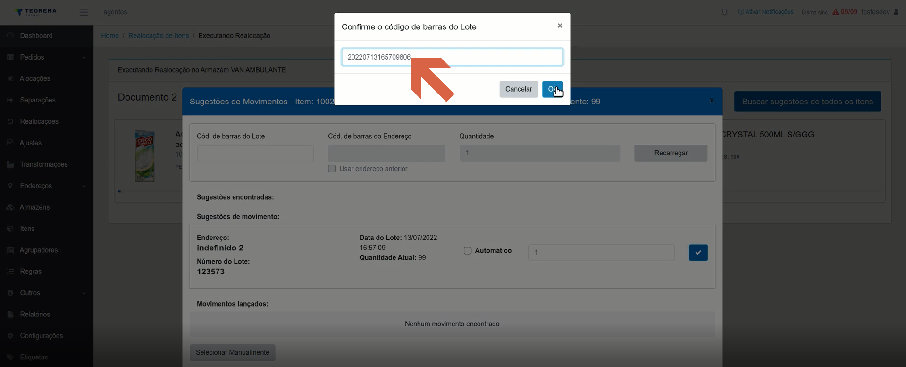Follow the Home breadcrumb link
The height and width of the screenshot is (367, 906).
[x=110, y=36]
